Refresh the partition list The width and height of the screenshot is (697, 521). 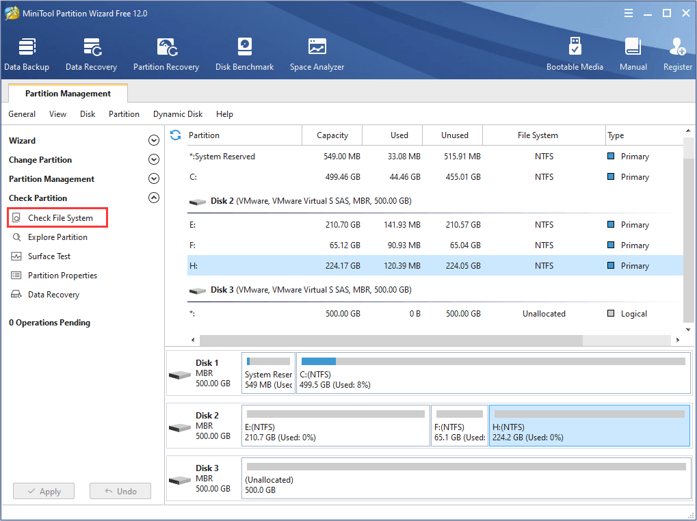point(176,135)
